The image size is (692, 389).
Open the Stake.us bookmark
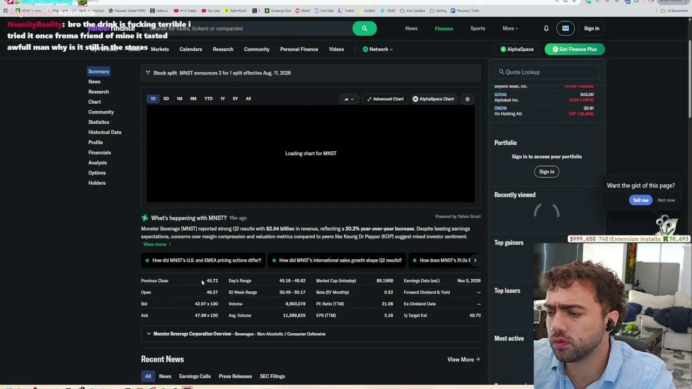pos(159,11)
